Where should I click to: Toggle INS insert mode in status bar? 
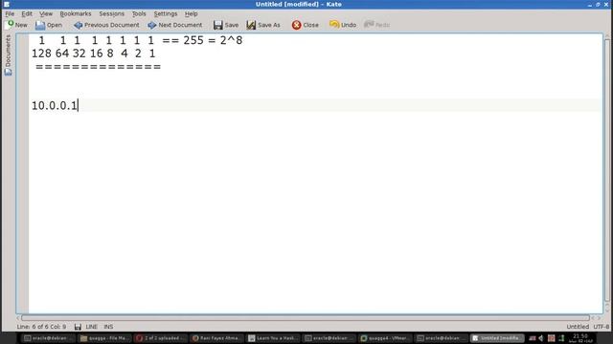pos(108,327)
